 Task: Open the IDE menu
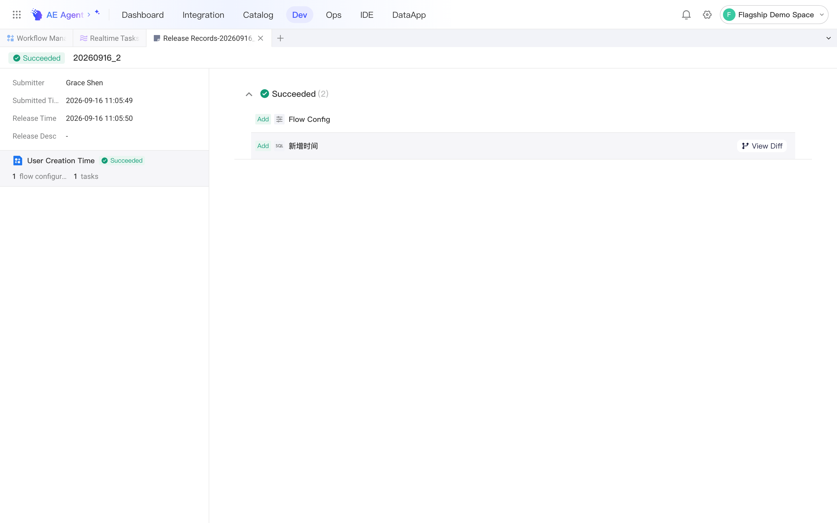tap(367, 15)
